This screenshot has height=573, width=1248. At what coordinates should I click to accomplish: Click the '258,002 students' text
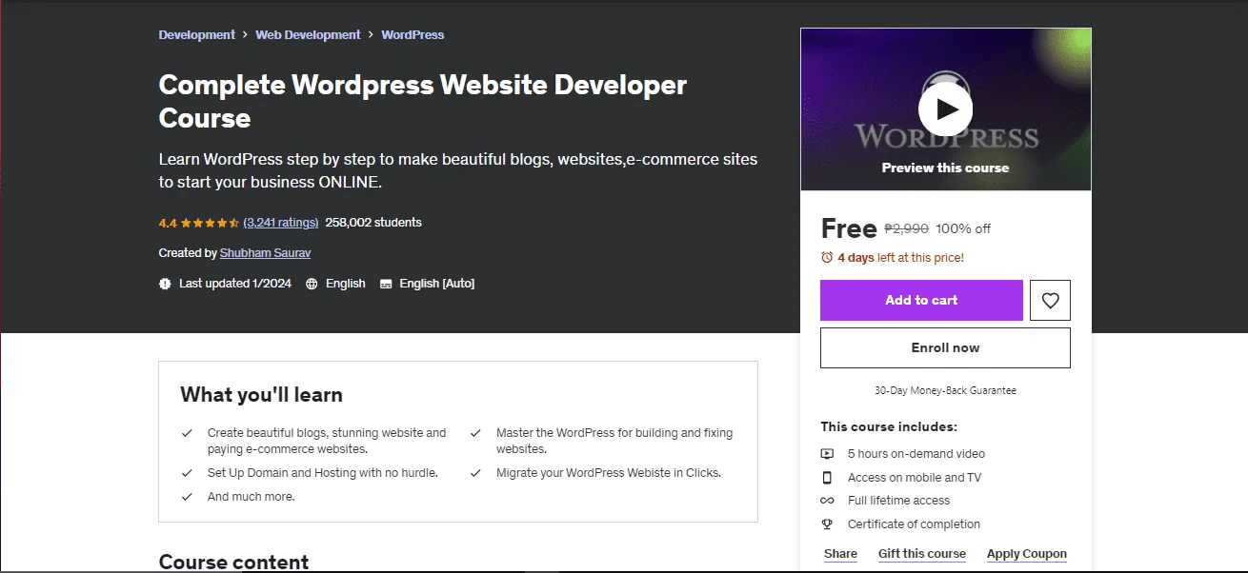[x=373, y=223]
